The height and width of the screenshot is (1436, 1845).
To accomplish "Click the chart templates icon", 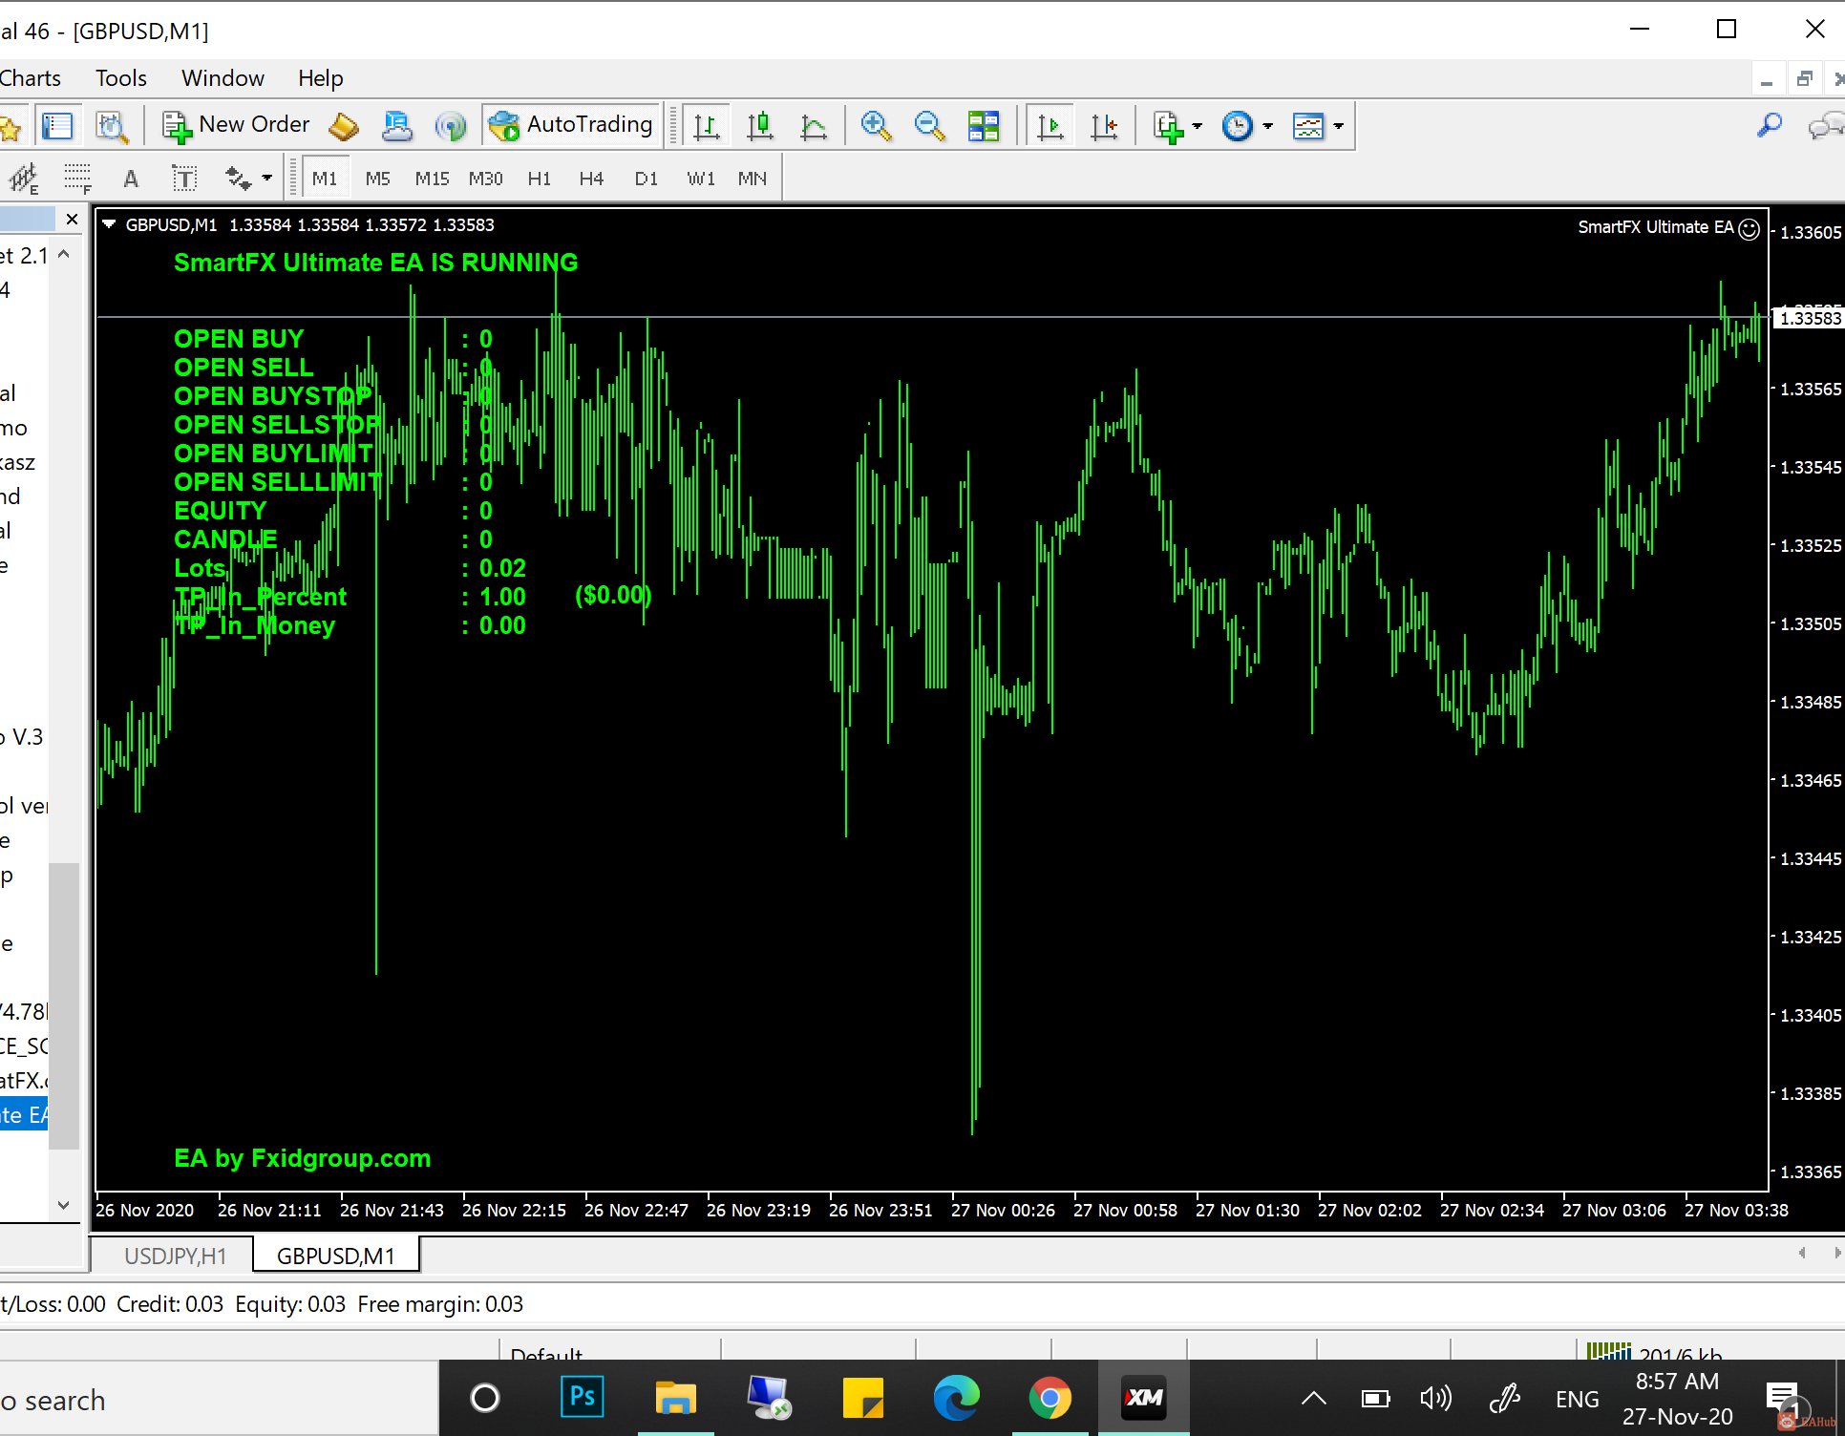I will (1308, 125).
